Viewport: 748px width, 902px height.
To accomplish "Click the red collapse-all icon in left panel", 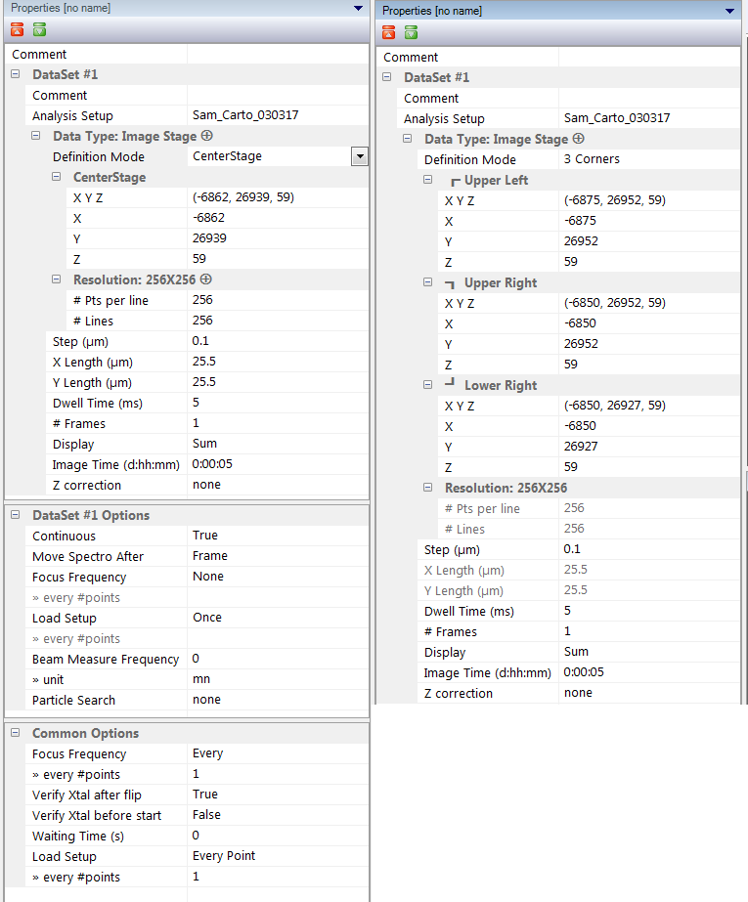I will (18, 30).
